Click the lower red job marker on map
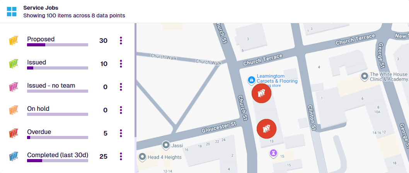The height and width of the screenshot is (173, 409). click(x=266, y=129)
